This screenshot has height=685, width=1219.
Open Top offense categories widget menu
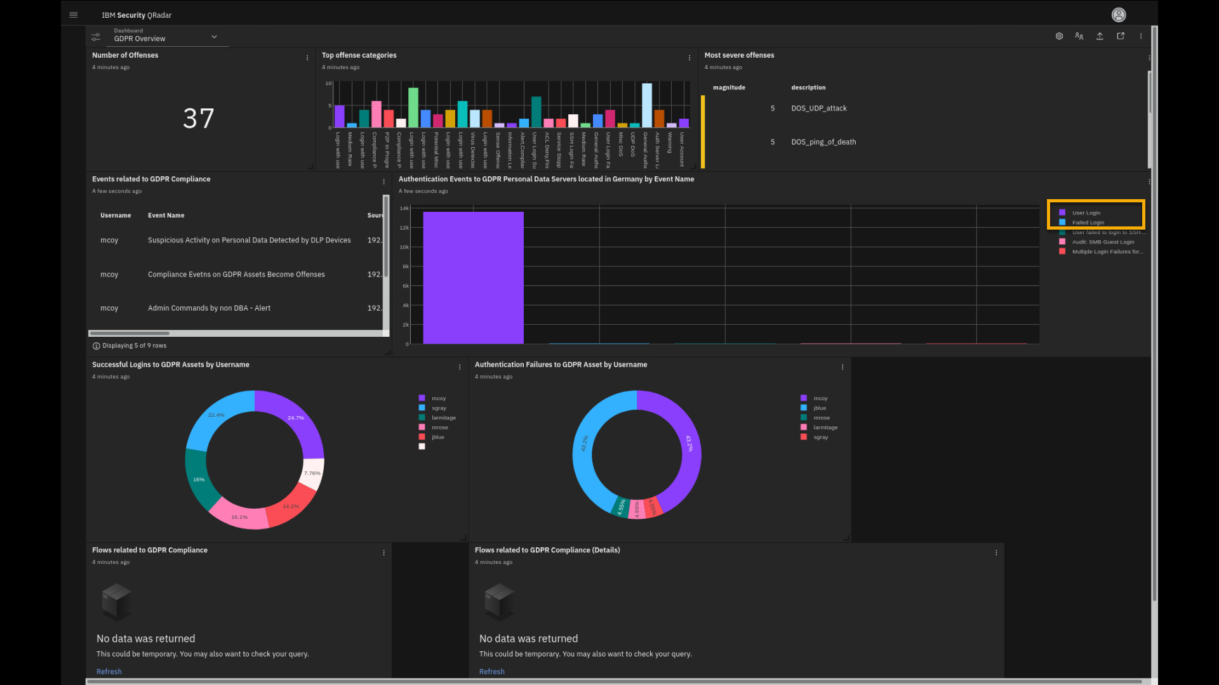(689, 58)
